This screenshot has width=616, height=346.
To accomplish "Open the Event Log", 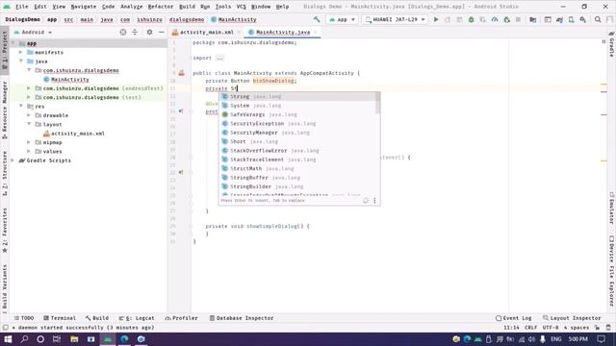I will (x=514, y=318).
